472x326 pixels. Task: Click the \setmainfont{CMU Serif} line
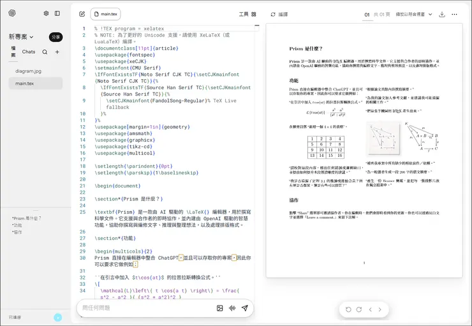[x=128, y=68]
